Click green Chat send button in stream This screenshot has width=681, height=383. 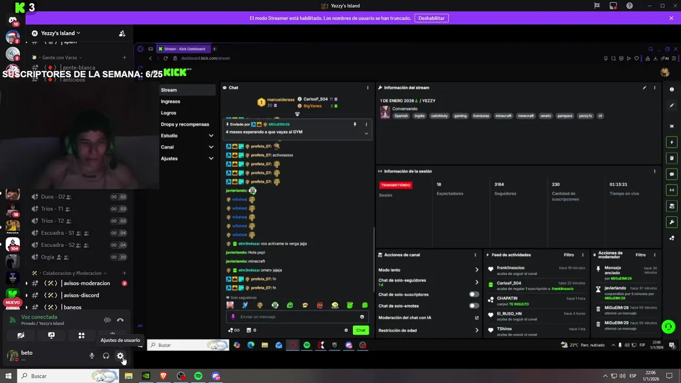tap(361, 330)
